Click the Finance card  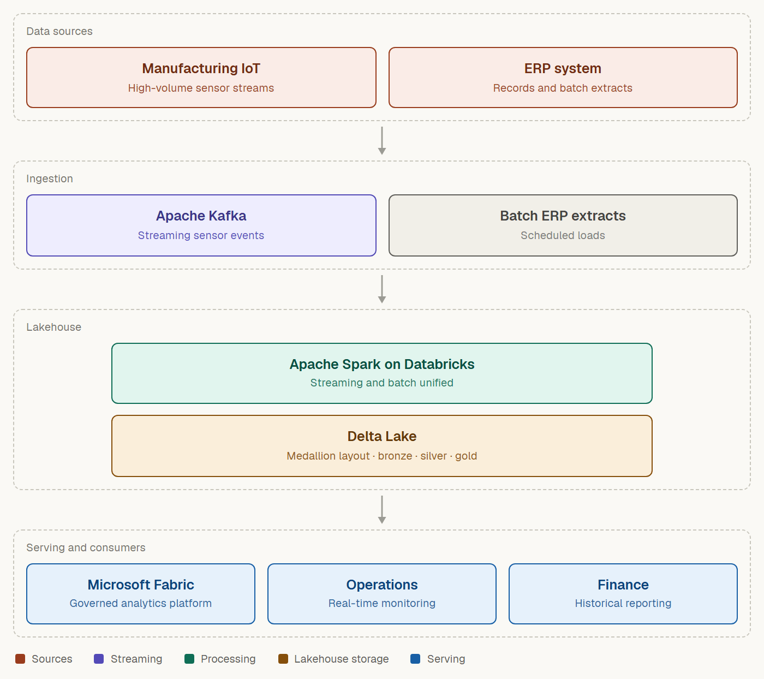(x=623, y=594)
